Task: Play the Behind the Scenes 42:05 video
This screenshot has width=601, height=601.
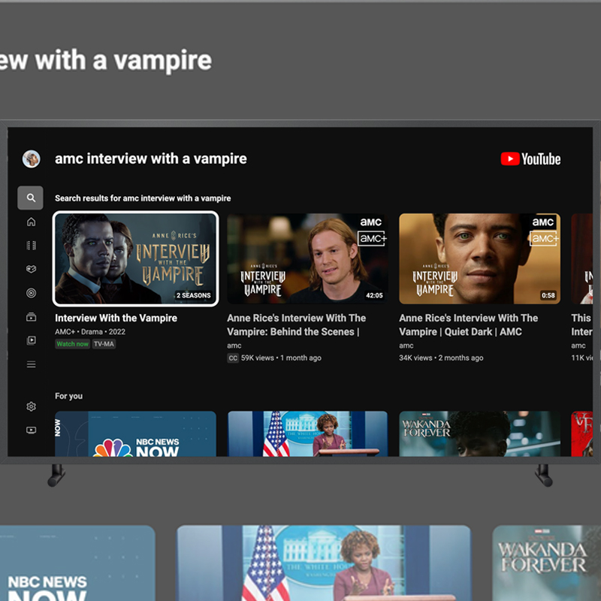Action: (x=307, y=259)
